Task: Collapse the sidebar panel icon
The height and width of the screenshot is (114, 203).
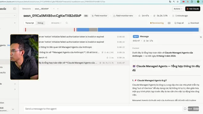Action: point(15,9)
